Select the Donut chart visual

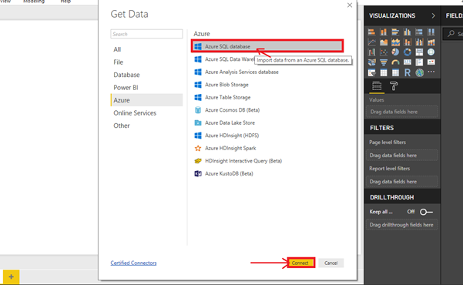(408, 52)
